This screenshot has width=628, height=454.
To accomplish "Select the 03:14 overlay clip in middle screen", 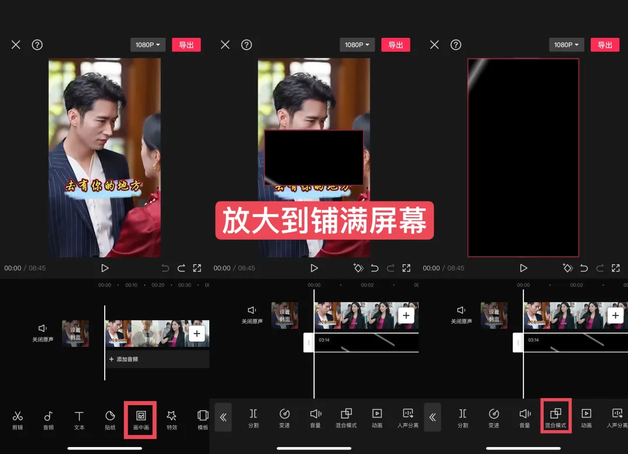I will [366, 343].
